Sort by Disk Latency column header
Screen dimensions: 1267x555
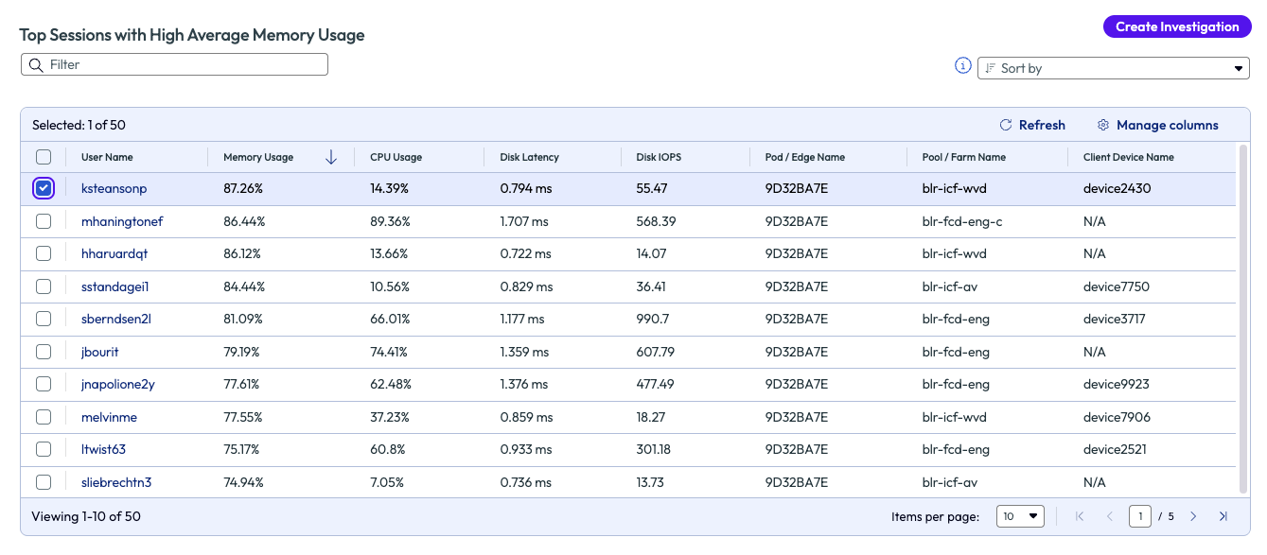click(x=529, y=158)
